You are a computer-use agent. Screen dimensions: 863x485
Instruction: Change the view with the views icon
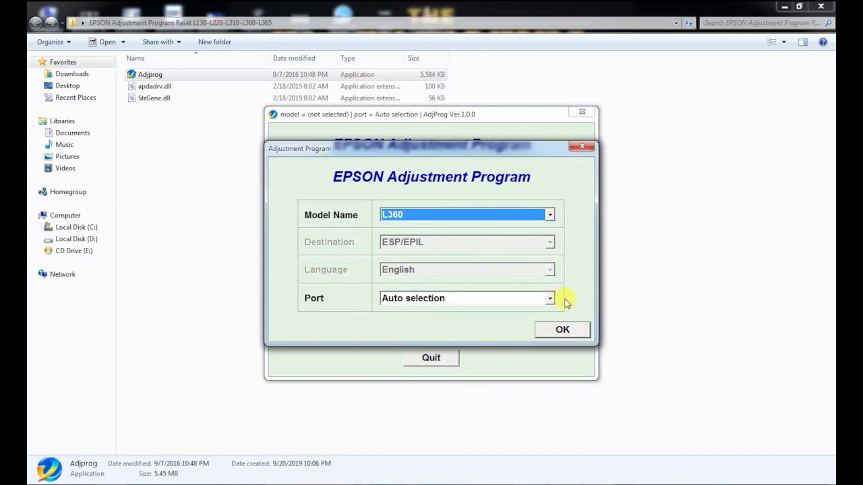[x=772, y=42]
